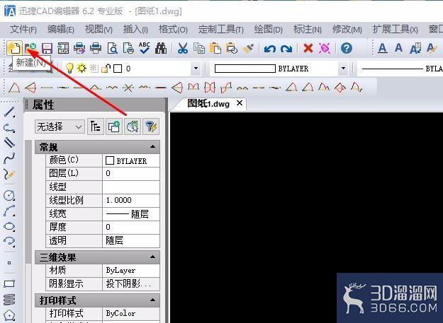Viewport: 443px width, 323px height.
Task: Select the Polyline tool in left toolbar
Action: click(x=9, y=128)
